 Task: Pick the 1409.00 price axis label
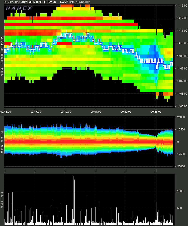click(x=182, y=56)
